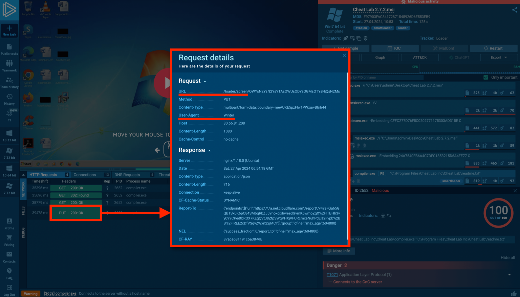Click the Cheat Lab 2.7.2.msi title
Viewport: 520px width, 297px height.
(373, 10)
